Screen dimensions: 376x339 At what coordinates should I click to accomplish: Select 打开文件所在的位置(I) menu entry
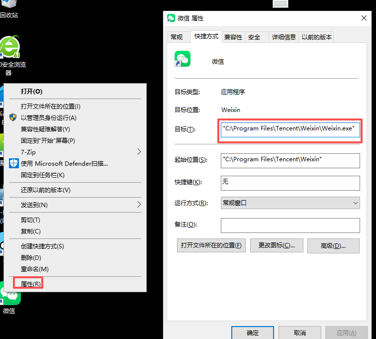[75, 107]
